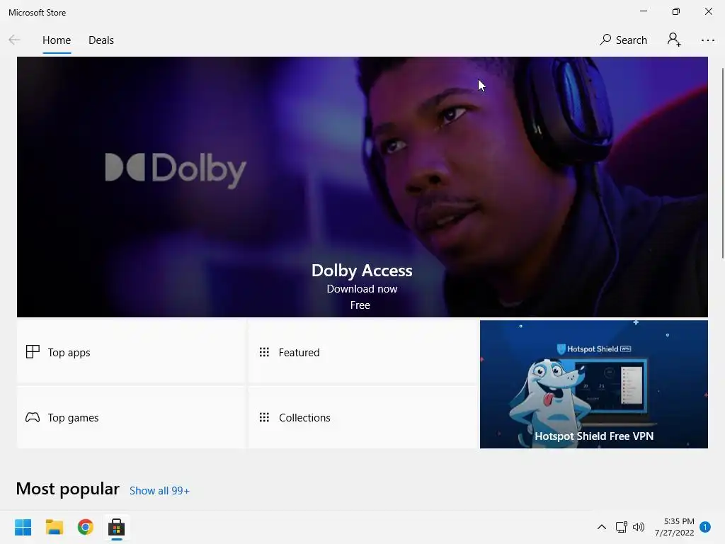The image size is (725, 544).
Task: Click the sign-in account icon
Action: (x=674, y=40)
